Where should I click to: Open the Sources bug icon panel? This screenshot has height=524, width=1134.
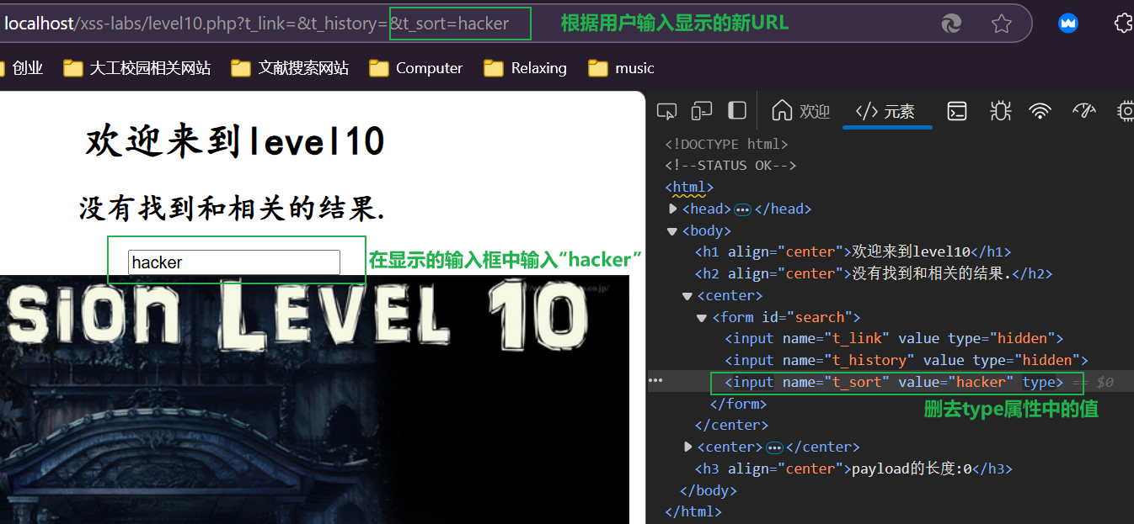click(1000, 111)
